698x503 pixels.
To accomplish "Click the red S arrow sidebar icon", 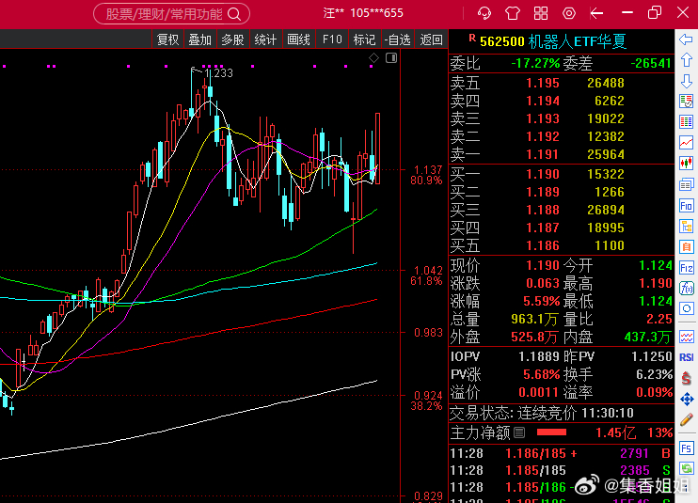I will 686,379.
